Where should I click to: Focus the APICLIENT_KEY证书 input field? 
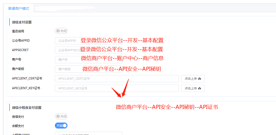point(117,88)
